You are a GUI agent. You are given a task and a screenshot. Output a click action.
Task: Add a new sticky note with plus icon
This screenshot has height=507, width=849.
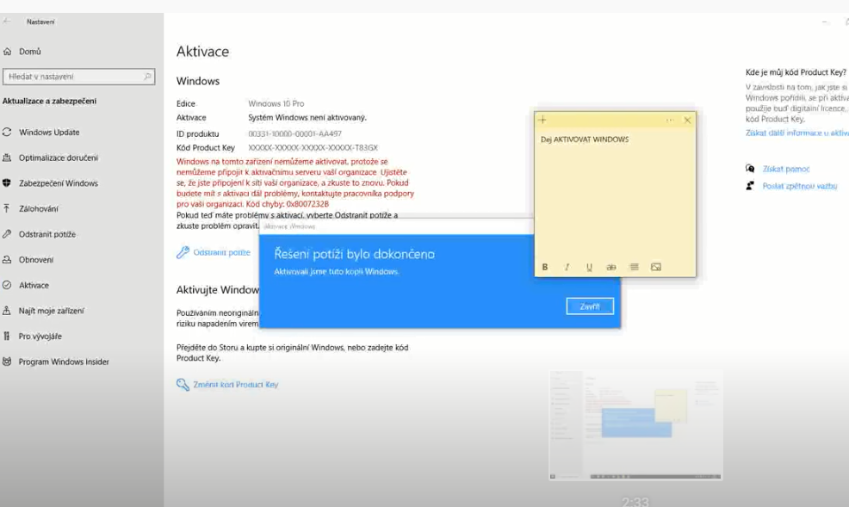(542, 121)
